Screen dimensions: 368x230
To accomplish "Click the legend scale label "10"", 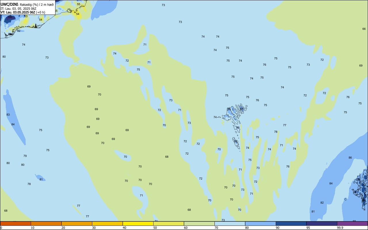I will (x=32, y=228).
